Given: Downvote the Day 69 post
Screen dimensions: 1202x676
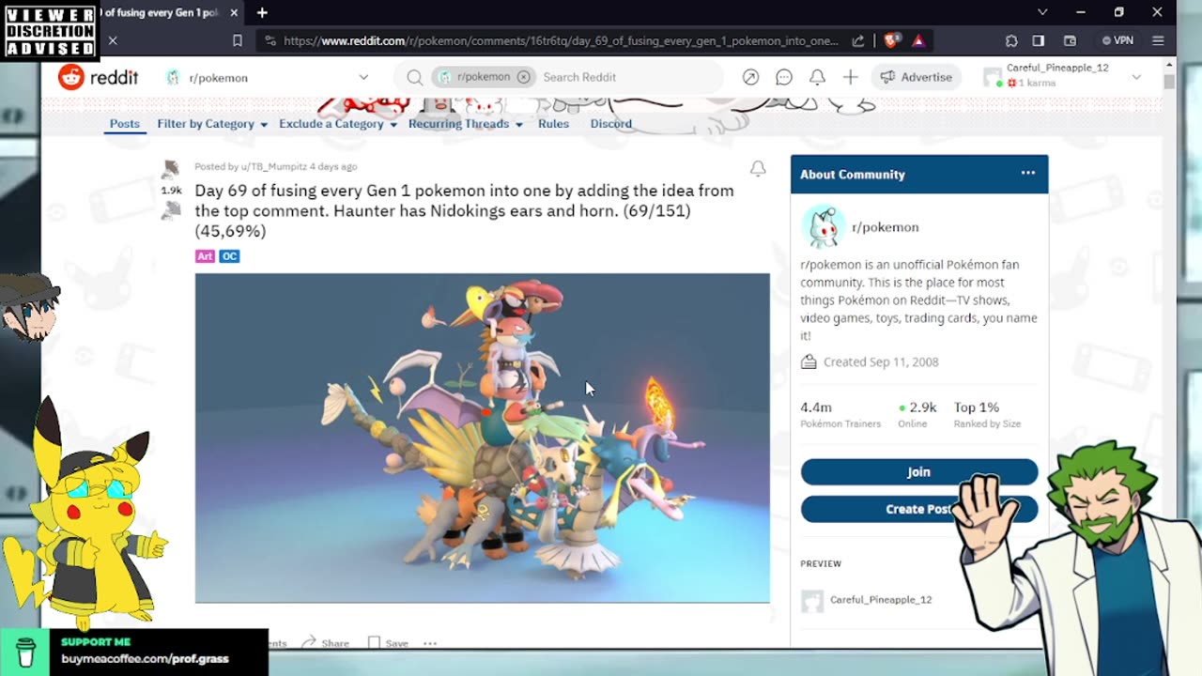Looking at the screenshot, I should point(171,211).
